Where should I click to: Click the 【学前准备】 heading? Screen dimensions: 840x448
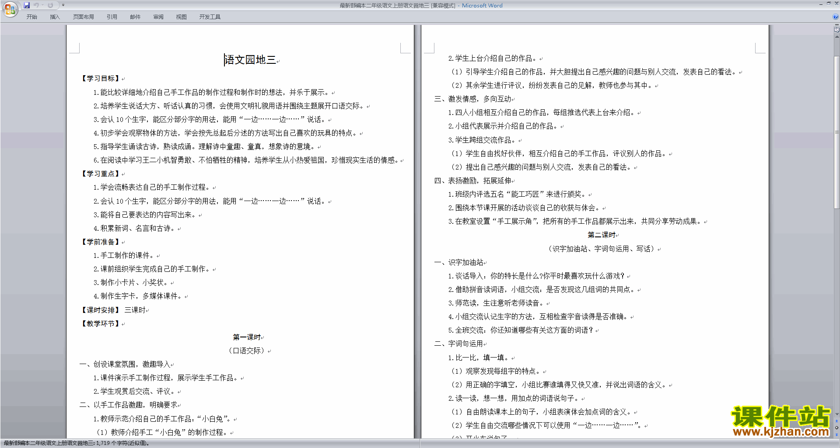[101, 242]
